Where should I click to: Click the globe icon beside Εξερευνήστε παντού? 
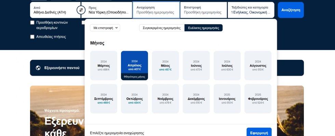(38, 68)
